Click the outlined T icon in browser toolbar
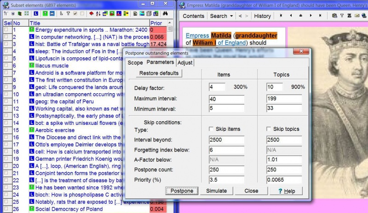The width and height of the screenshot is (368, 213). click(x=68, y=14)
